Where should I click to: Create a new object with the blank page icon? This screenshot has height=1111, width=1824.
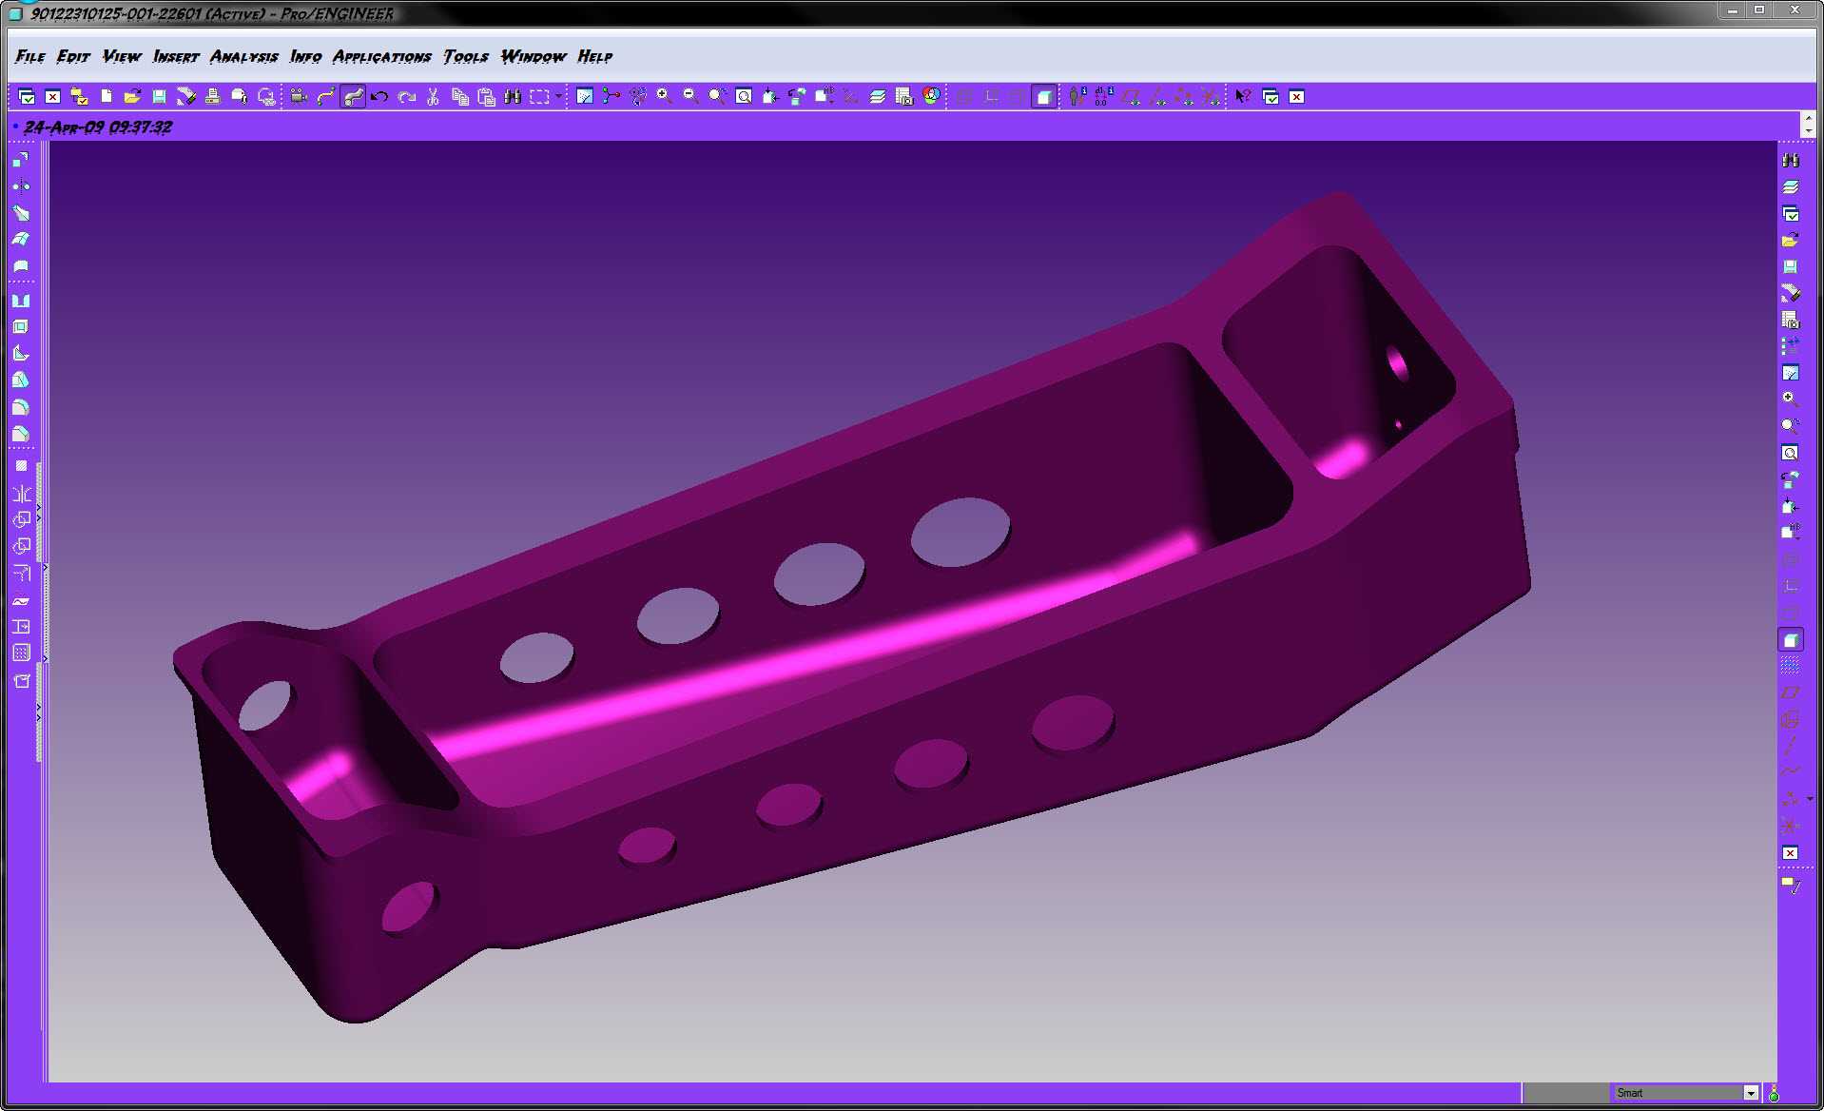pyautogui.click(x=107, y=96)
